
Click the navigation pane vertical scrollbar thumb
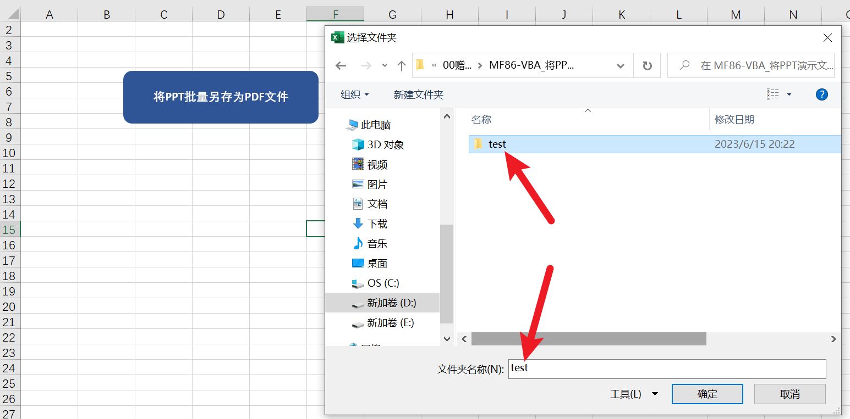click(447, 273)
